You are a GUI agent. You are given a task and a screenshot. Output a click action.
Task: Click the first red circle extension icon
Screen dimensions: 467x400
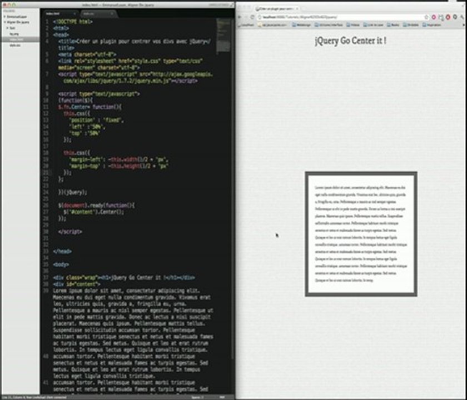(434, 17)
